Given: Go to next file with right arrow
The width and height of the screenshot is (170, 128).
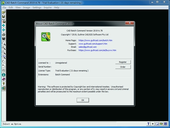Looking at the screenshot, I should 4,26.
